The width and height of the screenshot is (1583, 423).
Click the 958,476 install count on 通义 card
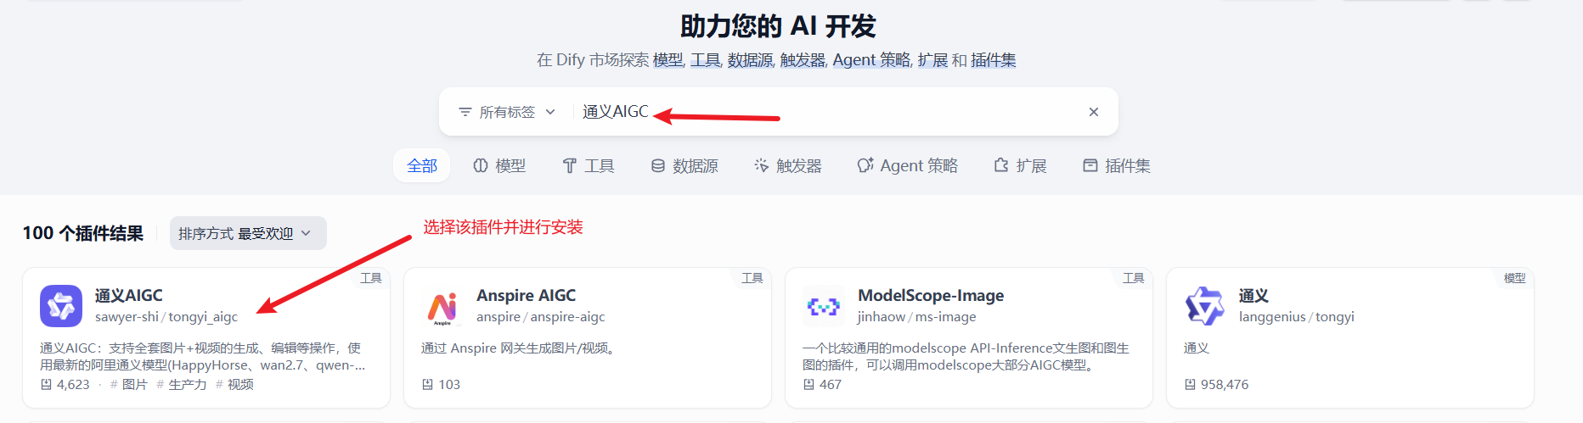[x=1217, y=385]
